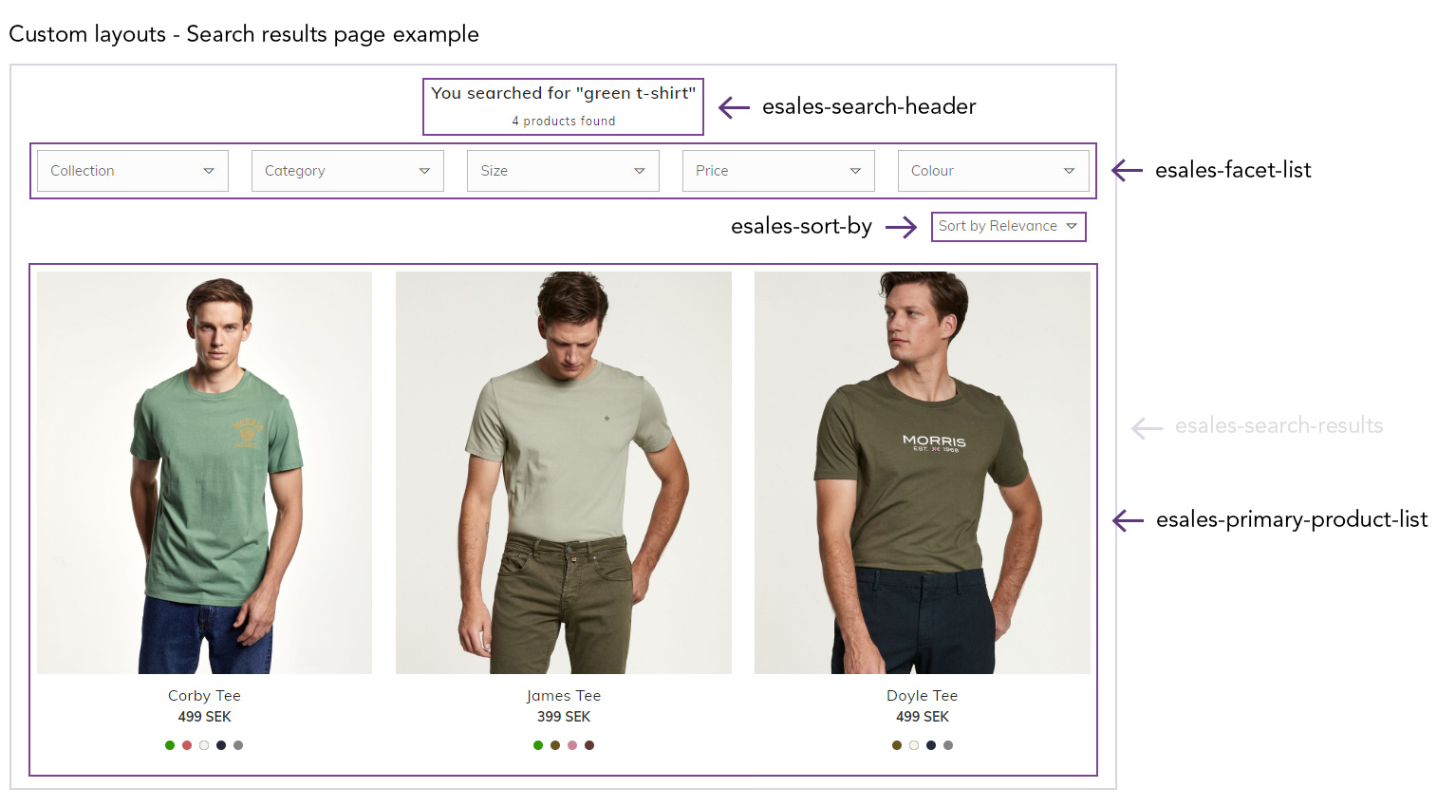The height and width of the screenshot is (807, 1437).
Task: Expand the Size filter dropdown
Action: (x=563, y=171)
